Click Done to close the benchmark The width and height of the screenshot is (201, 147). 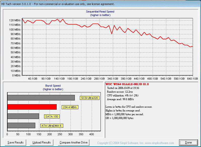pyautogui.click(x=188, y=142)
